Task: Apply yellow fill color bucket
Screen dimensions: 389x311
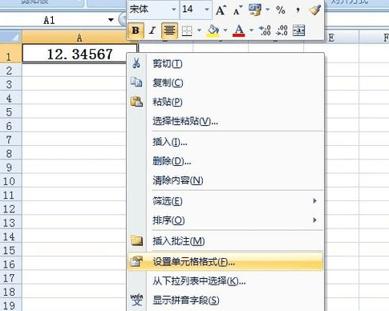Action: [213, 30]
